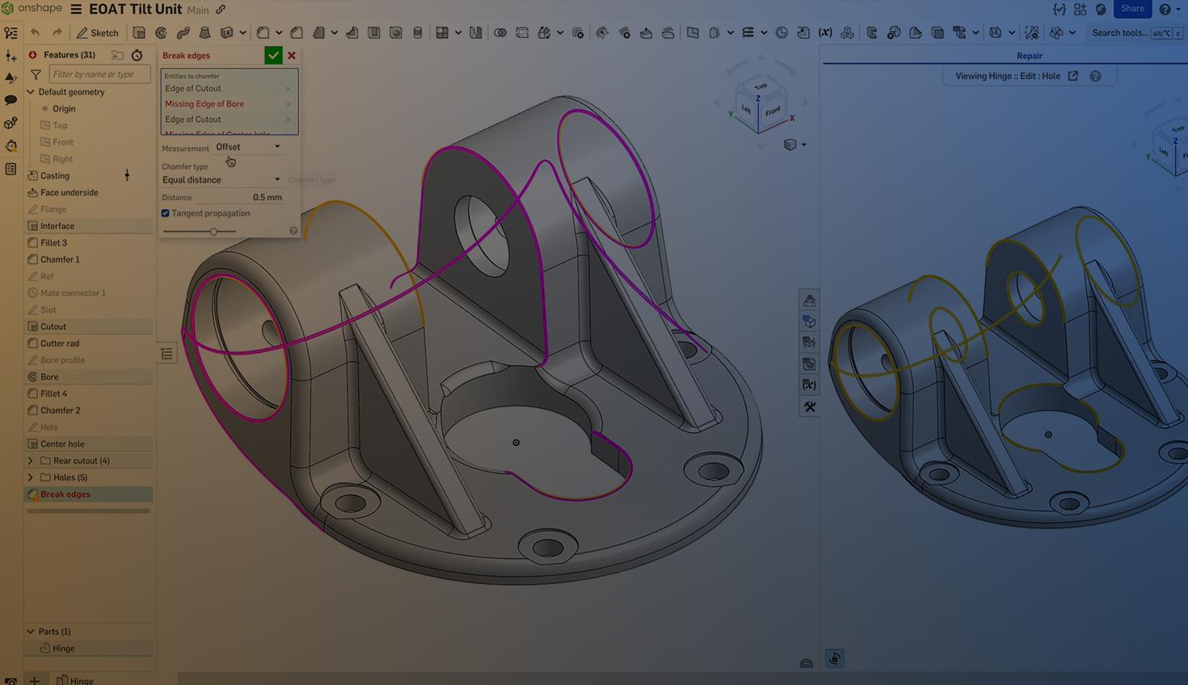Click the Break edges preview slider handle

tap(213, 232)
